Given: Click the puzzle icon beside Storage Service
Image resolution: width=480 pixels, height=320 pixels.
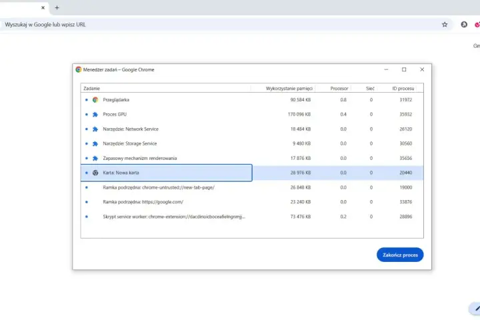Looking at the screenshot, I should pyautogui.click(x=95, y=143).
